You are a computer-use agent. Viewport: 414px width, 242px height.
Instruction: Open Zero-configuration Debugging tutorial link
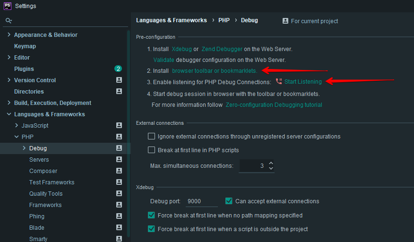[274, 105]
